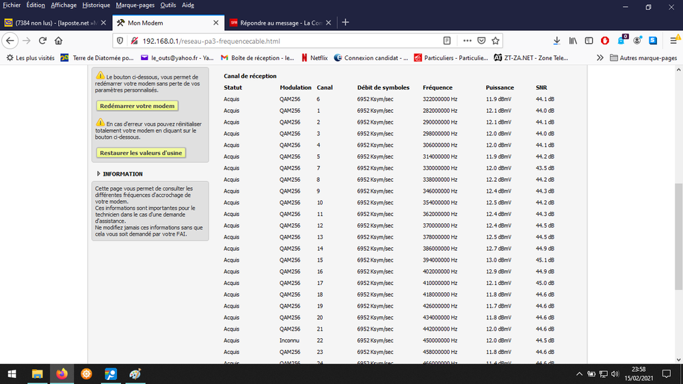Open the Firefox library icon
The height and width of the screenshot is (384, 683).
tap(573, 41)
